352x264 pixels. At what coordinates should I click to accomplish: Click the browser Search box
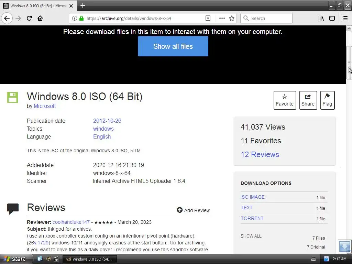pos(266,19)
